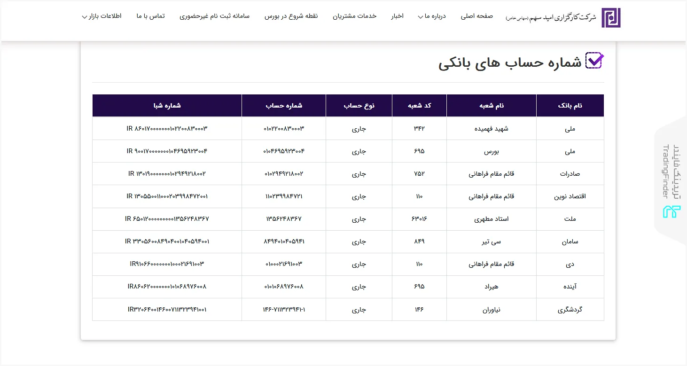
Task: Click the Sheba number of آینده bank row
Action: (x=167, y=287)
